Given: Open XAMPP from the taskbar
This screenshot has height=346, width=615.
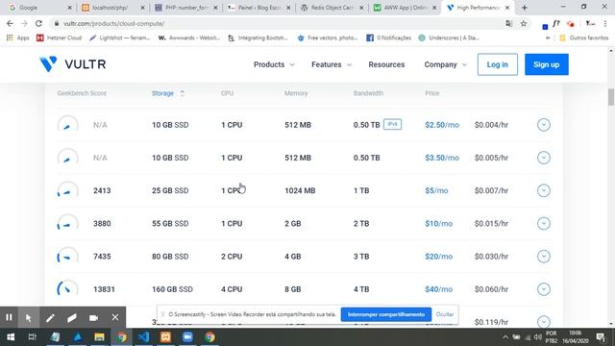Looking at the screenshot, I should 165,337.
